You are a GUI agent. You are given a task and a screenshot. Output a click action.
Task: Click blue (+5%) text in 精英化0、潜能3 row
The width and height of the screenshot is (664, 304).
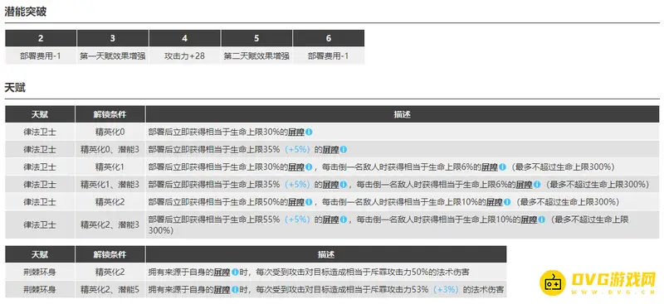298,150
